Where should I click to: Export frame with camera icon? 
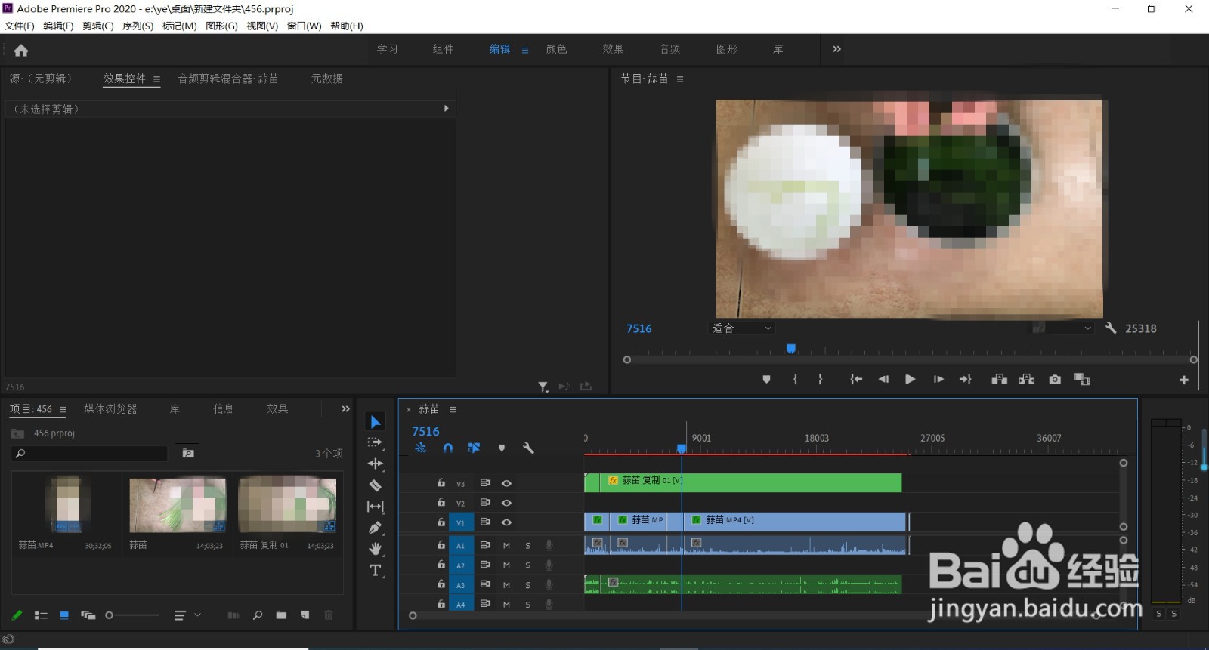1055,379
